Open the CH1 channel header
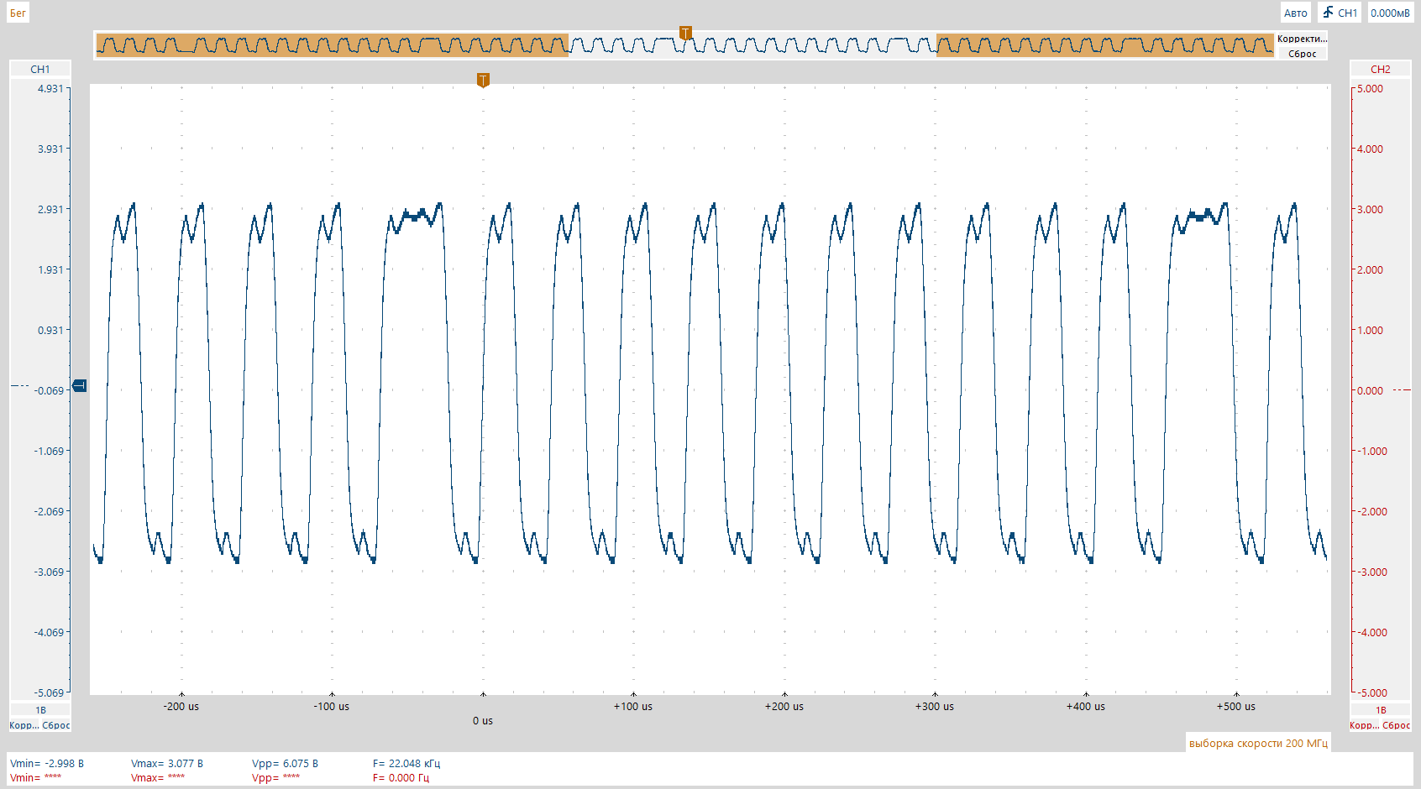Screen dimensions: 1421x789 click(x=40, y=69)
